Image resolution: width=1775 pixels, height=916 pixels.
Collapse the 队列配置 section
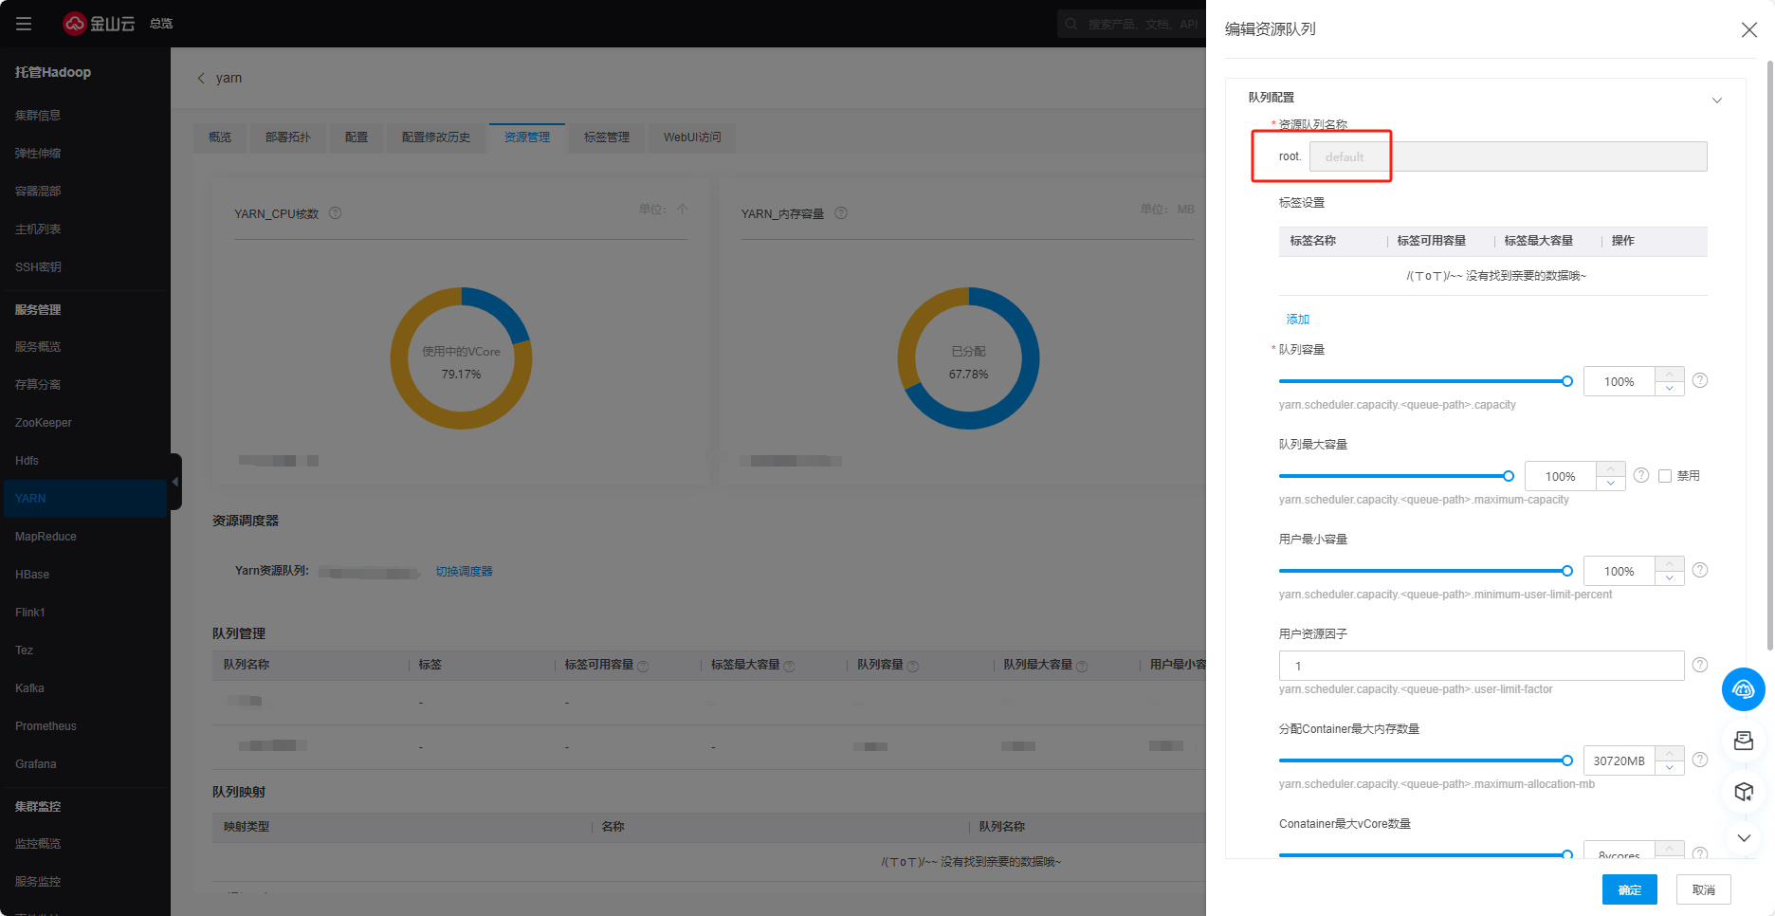[x=1716, y=101]
